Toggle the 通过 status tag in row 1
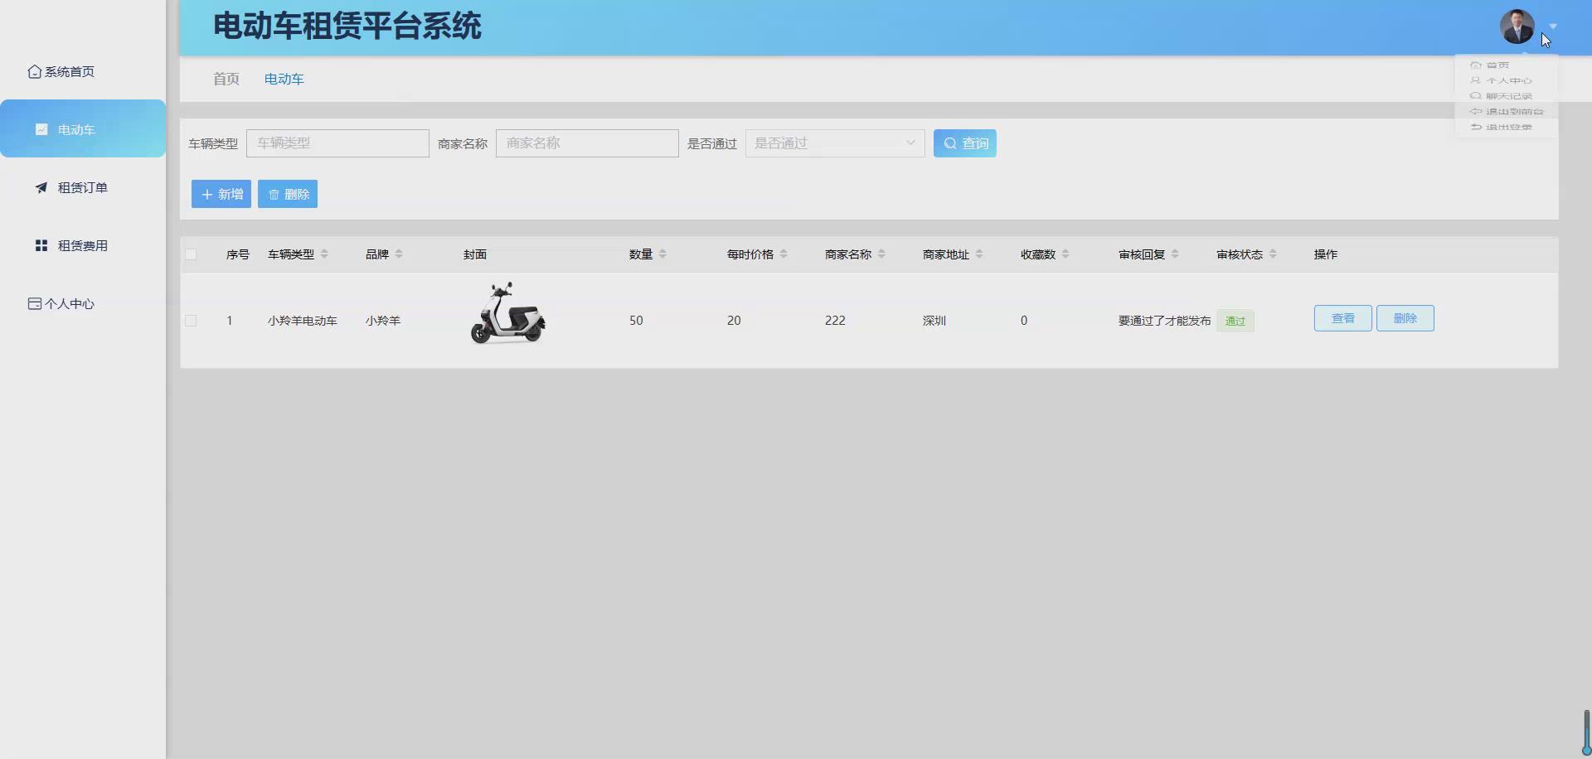Screen dimensions: 1592x759 tap(1235, 321)
